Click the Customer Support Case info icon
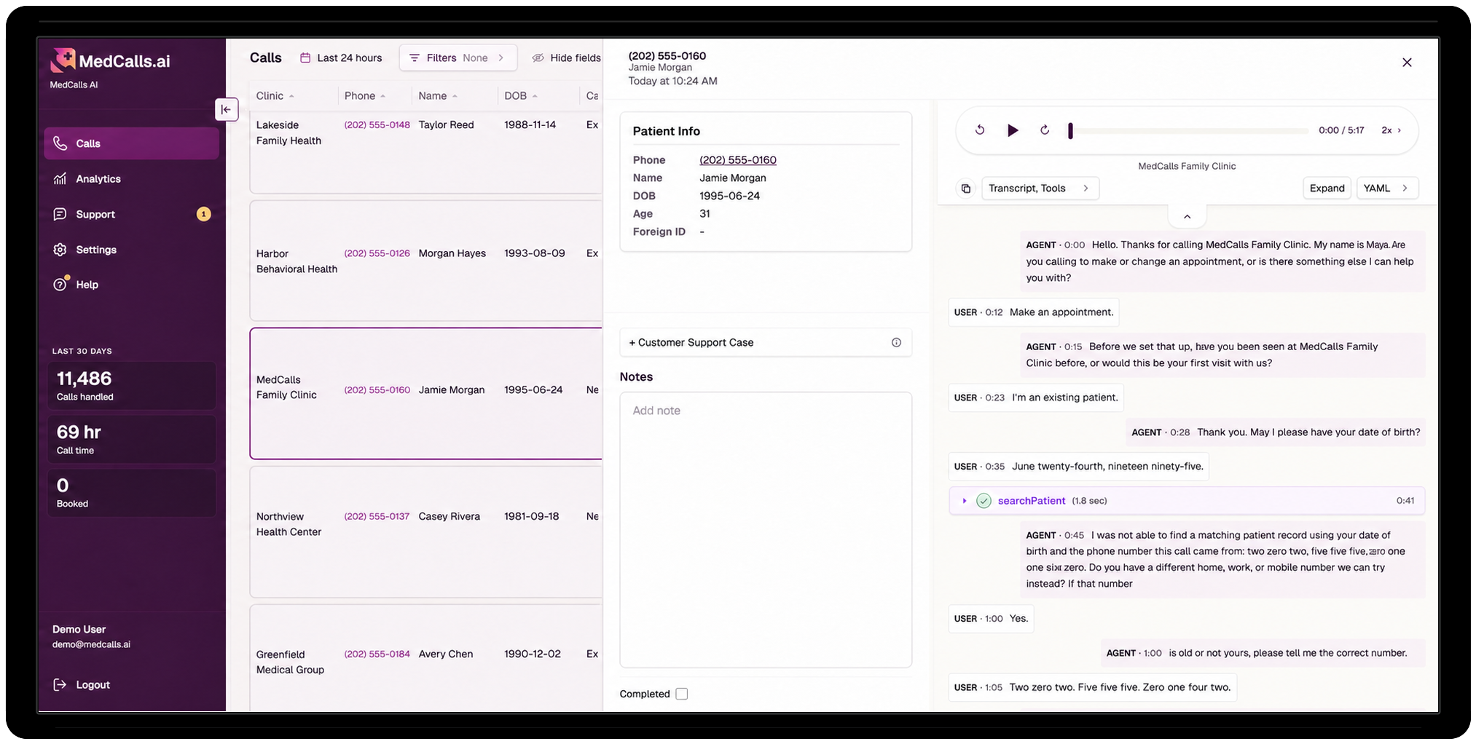Screen dimensions: 1476x744 click(896, 343)
